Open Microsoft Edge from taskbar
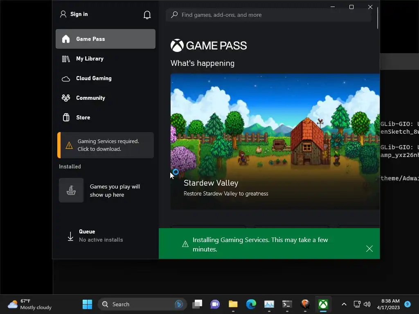419x314 pixels. click(x=251, y=304)
